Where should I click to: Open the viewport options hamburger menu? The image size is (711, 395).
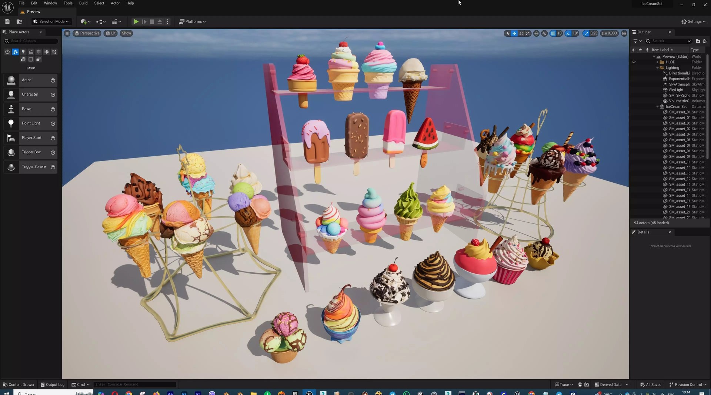pos(67,33)
